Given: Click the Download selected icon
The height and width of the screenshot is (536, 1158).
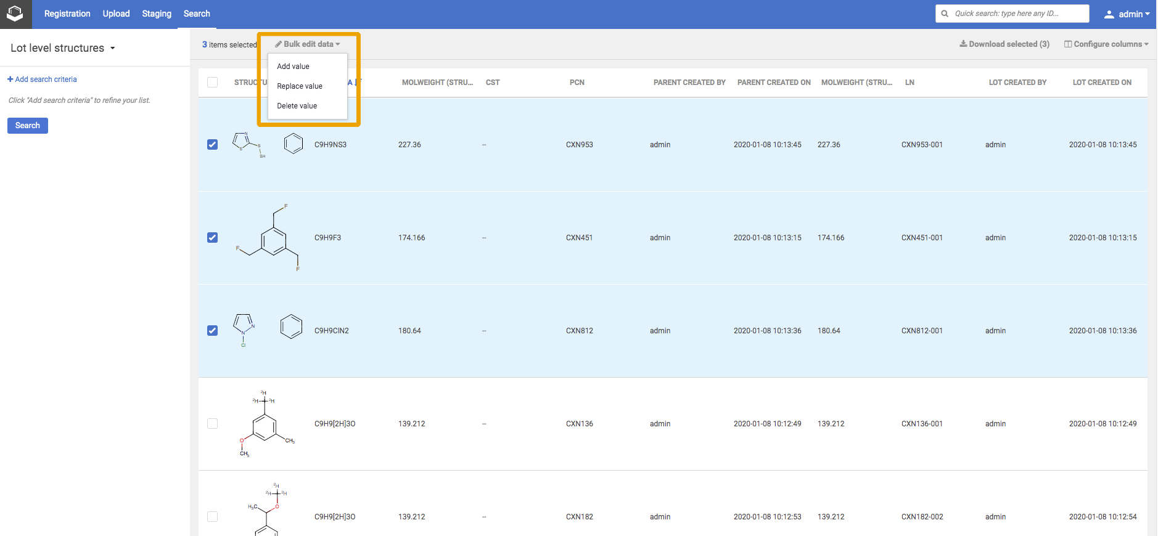Looking at the screenshot, I should [x=963, y=44].
